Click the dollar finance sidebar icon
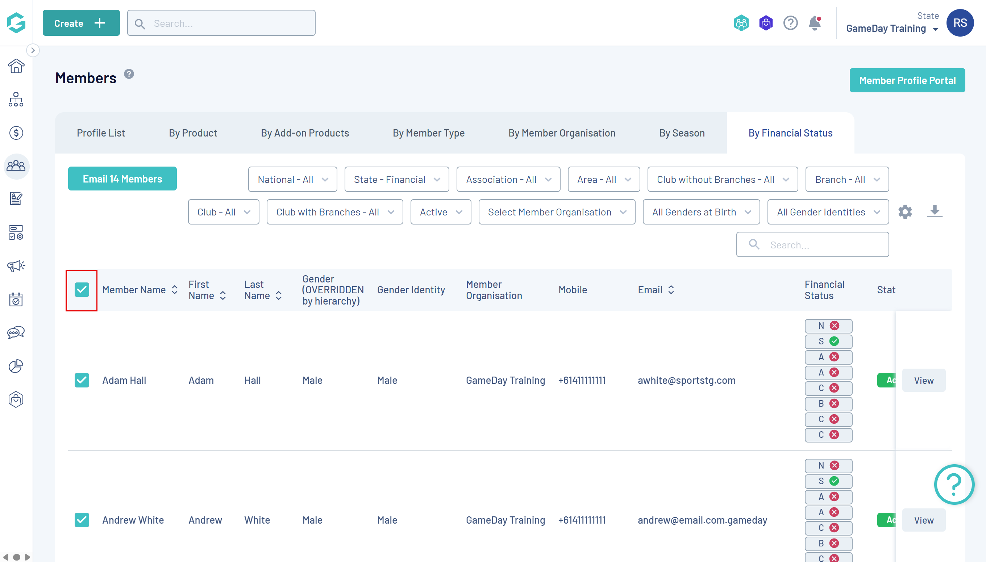This screenshot has width=986, height=562. tap(16, 133)
